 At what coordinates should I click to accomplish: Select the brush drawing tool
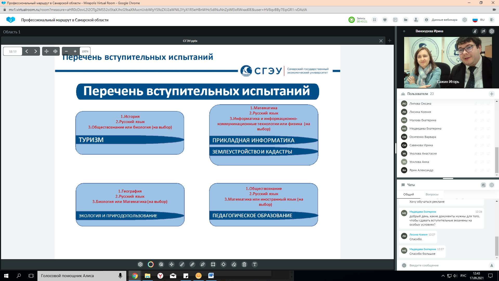pos(182,264)
